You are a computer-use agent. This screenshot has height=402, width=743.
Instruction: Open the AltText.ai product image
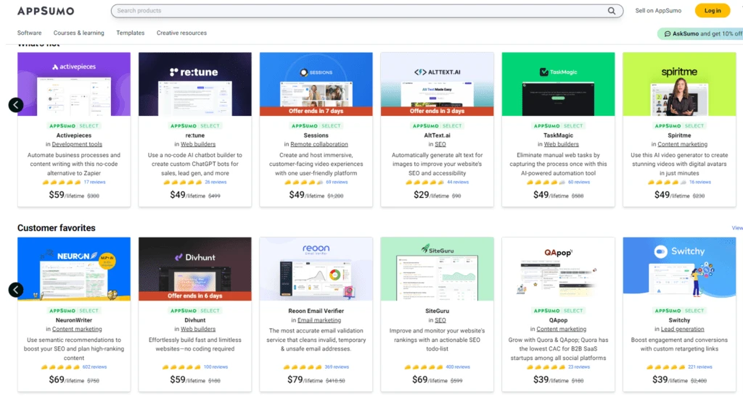point(437,84)
